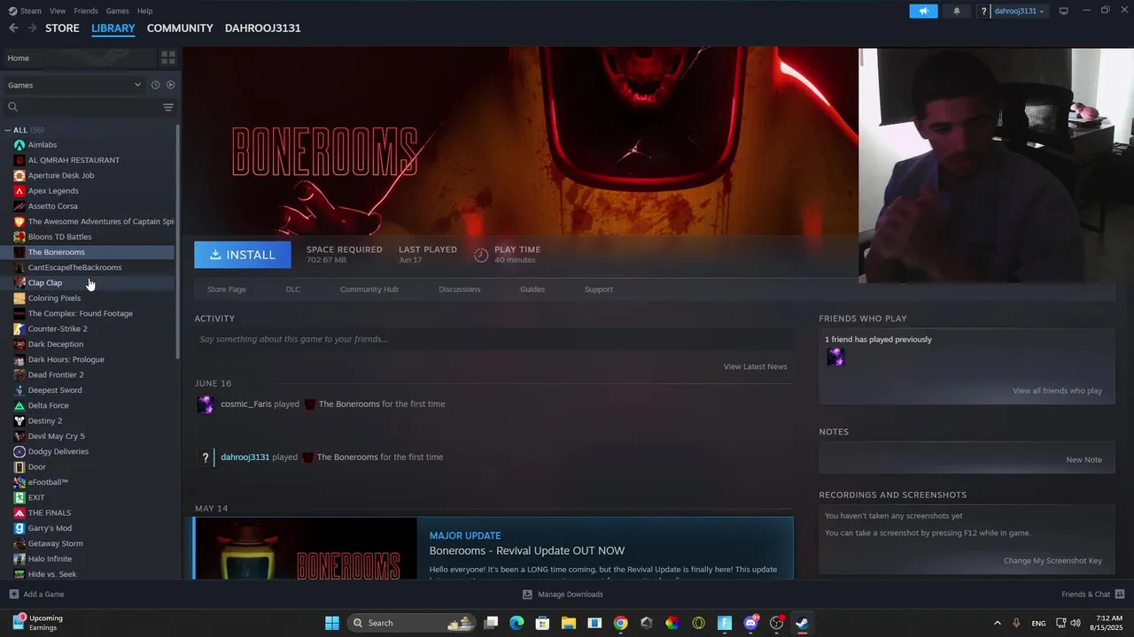Sort by recent activity clock icon
The image size is (1134, 637).
[x=155, y=85]
